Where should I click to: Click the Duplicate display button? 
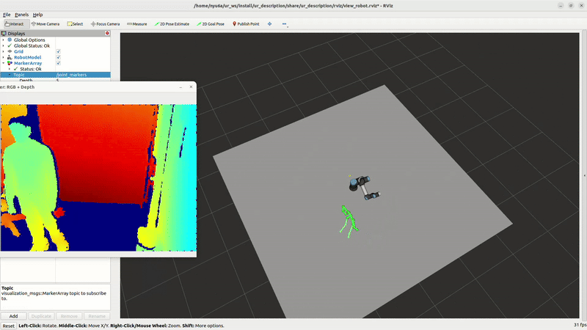point(41,316)
